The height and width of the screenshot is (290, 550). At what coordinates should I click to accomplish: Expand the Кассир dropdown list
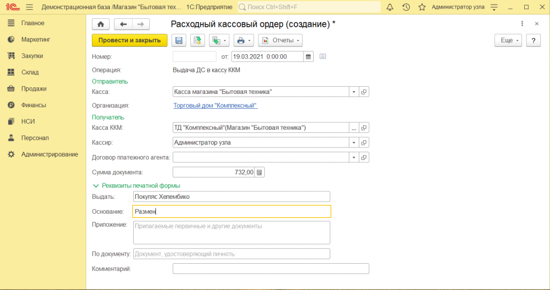click(354, 143)
